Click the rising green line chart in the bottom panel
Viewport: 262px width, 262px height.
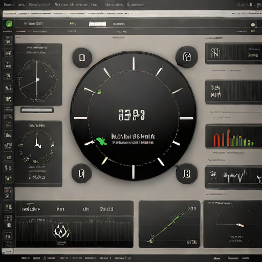(169, 224)
